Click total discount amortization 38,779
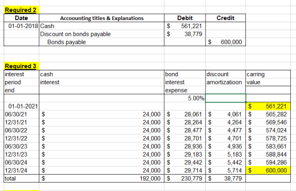This screenshot has height=191, width=296. pos(225,178)
